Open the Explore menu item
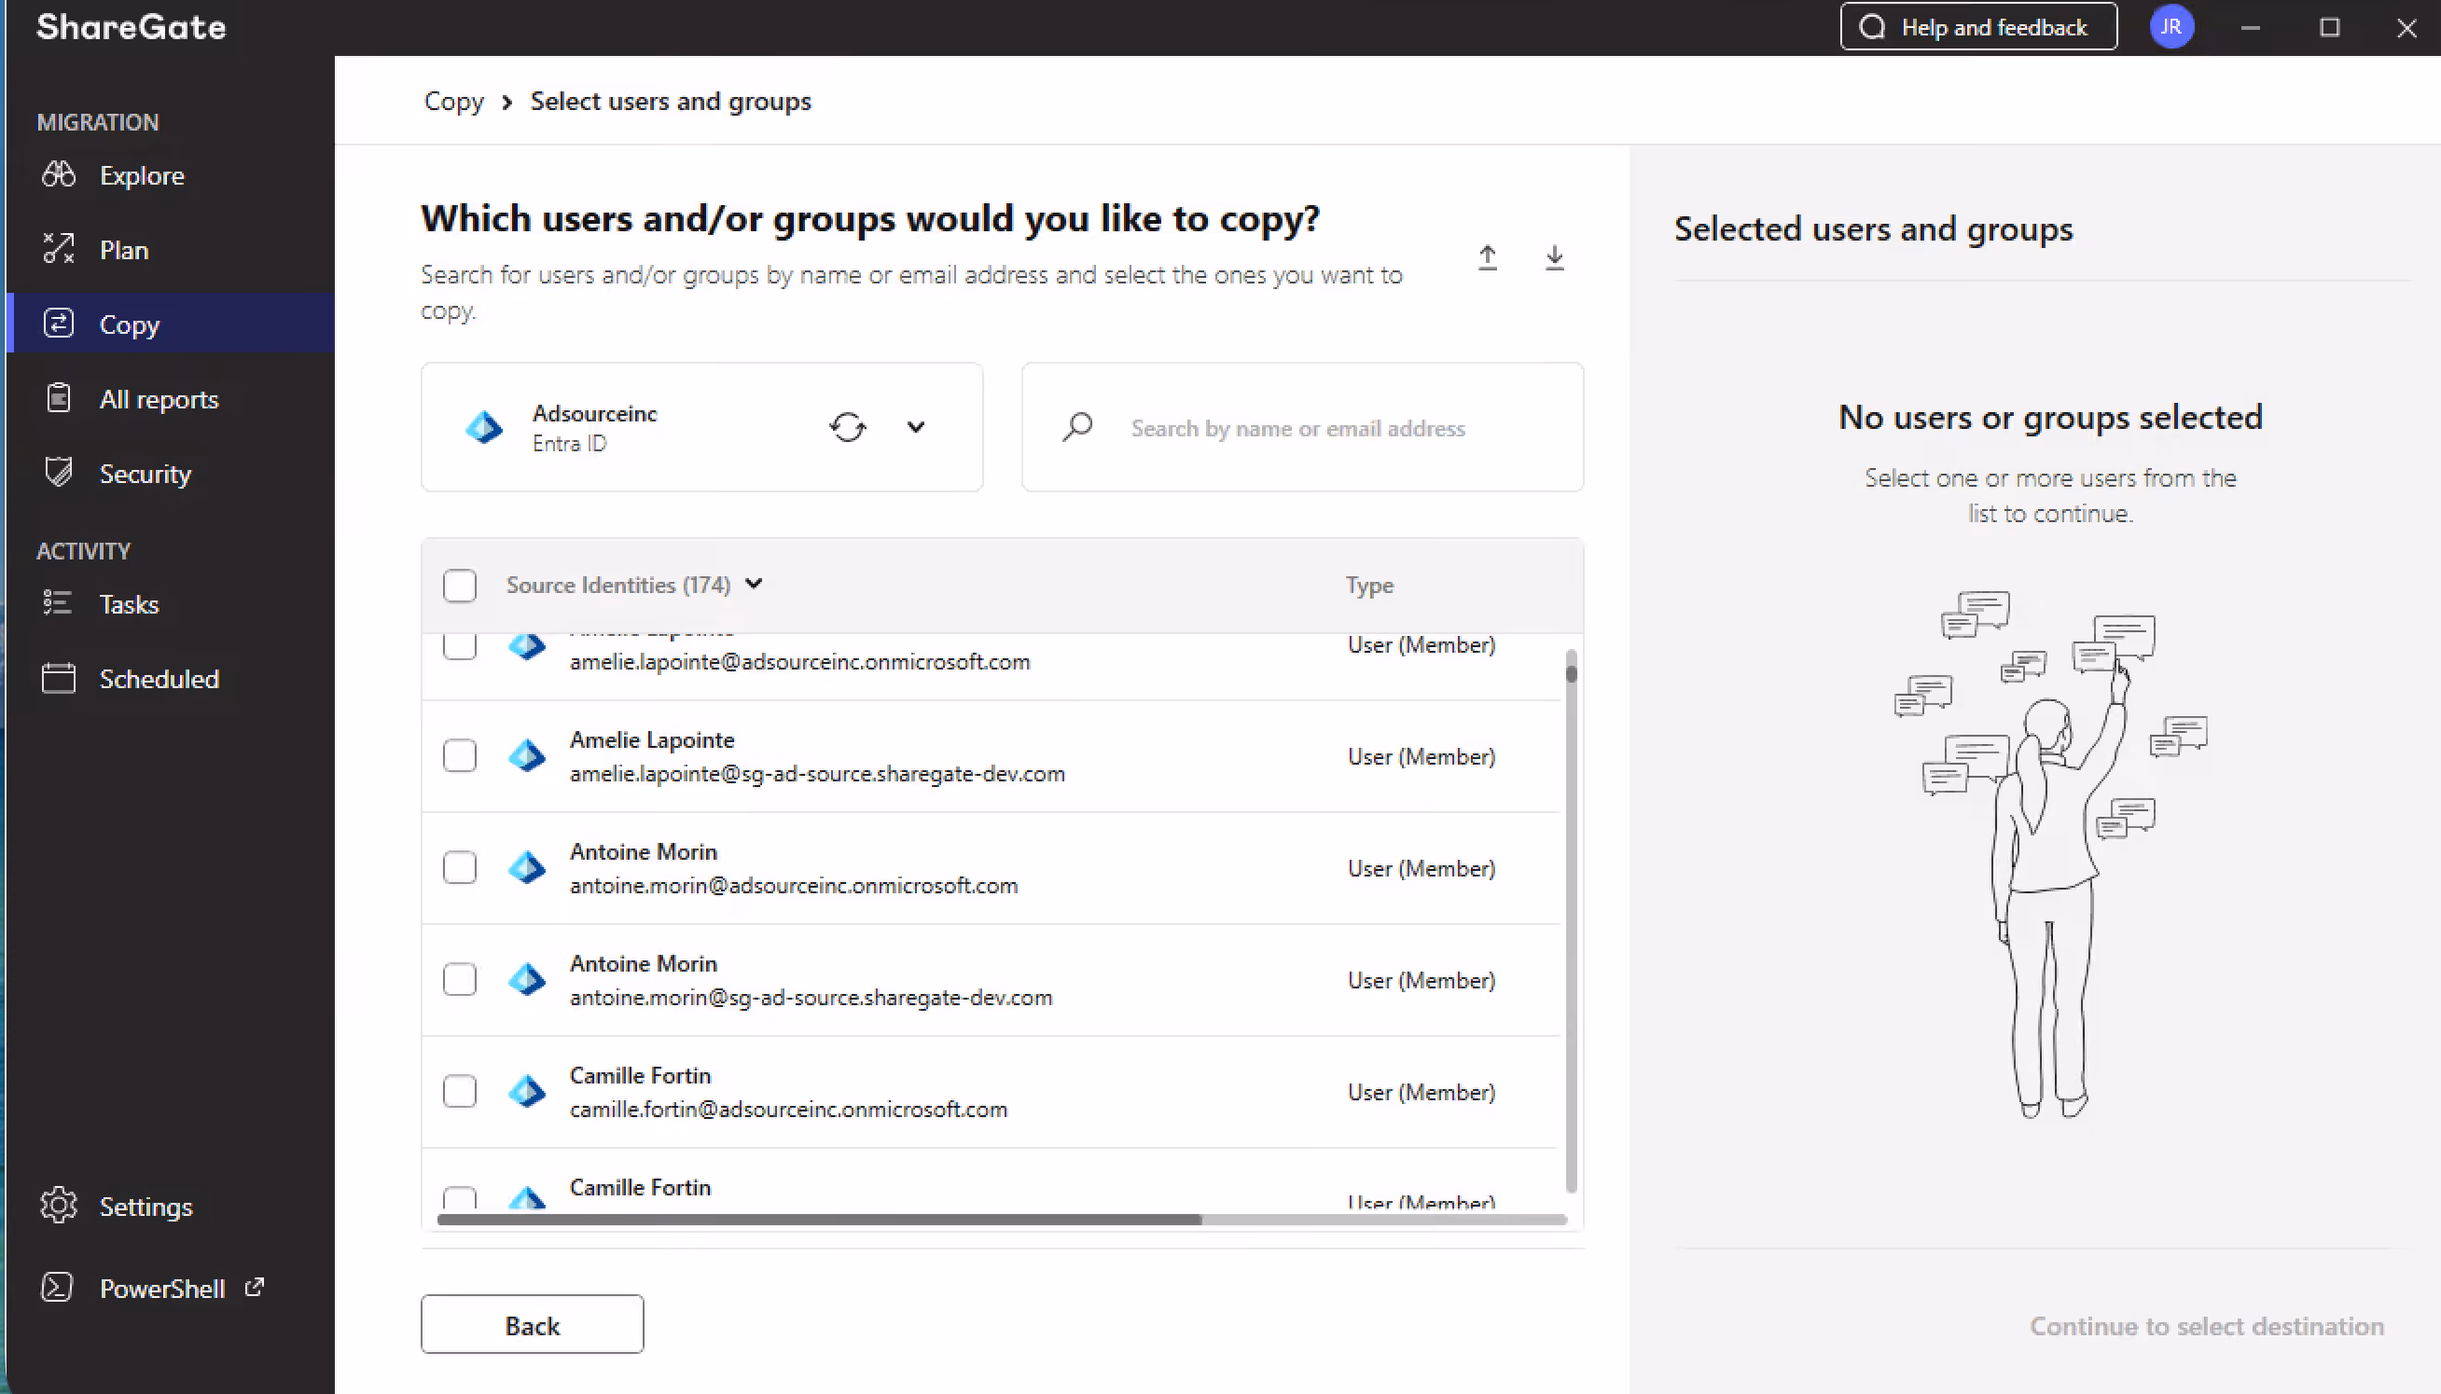 171,175
